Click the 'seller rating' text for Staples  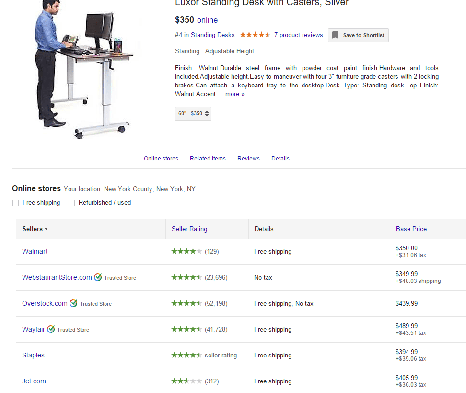(221, 355)
